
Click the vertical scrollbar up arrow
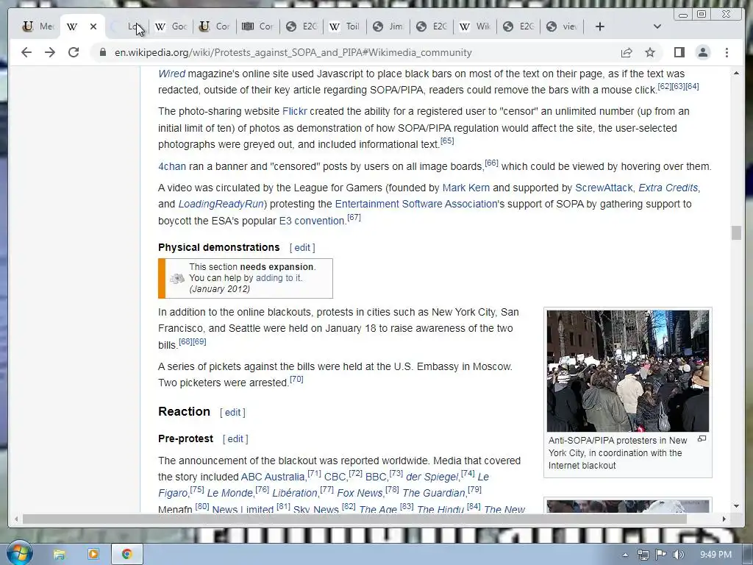coord(736,73)
